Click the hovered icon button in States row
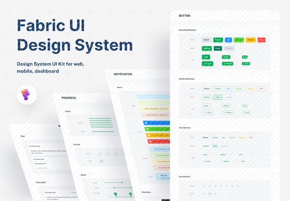290x201 pixels. [x=210, y=194]
